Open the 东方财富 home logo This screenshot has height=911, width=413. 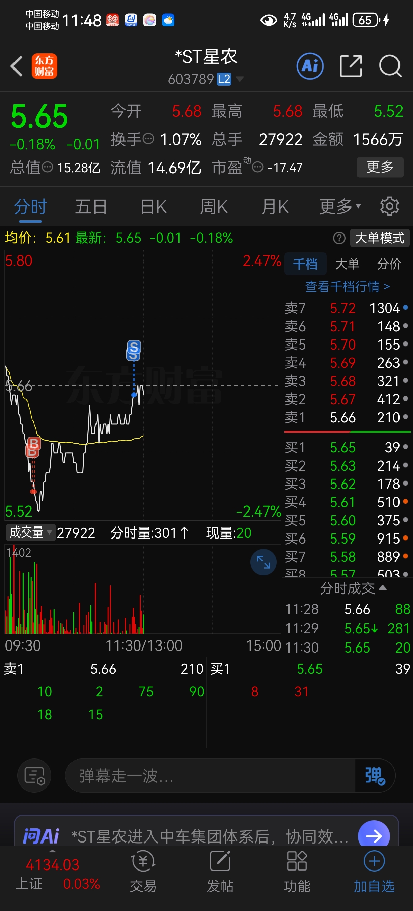coord(44,66)
